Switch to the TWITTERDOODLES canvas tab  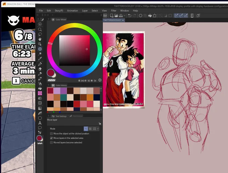(x=114, y=20)
